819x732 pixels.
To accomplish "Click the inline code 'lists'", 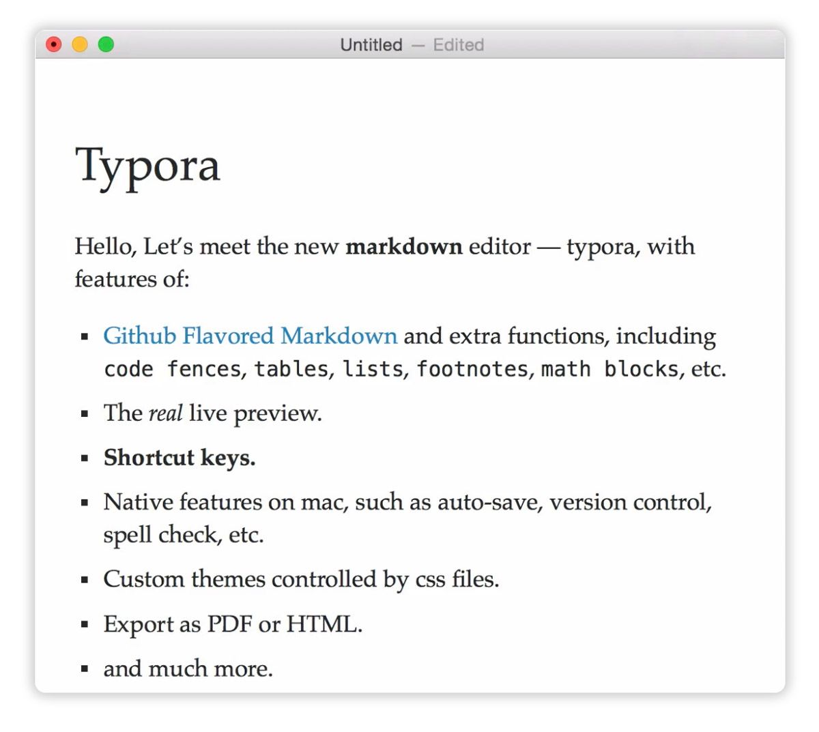I will click(x=373, y=369).
